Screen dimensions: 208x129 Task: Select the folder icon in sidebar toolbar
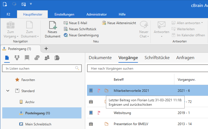(57, 58)
